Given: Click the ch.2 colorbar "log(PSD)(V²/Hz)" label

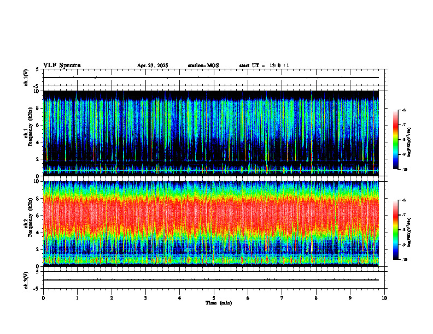Looking at the screenshot, I should pos(409,232).
